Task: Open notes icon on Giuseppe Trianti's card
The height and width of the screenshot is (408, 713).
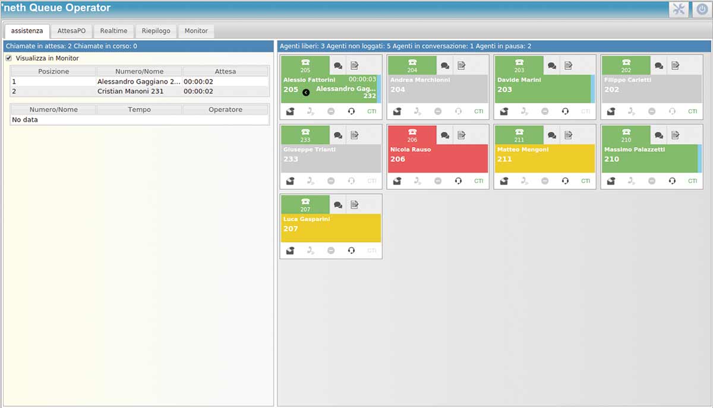Action: click(354, 135)
